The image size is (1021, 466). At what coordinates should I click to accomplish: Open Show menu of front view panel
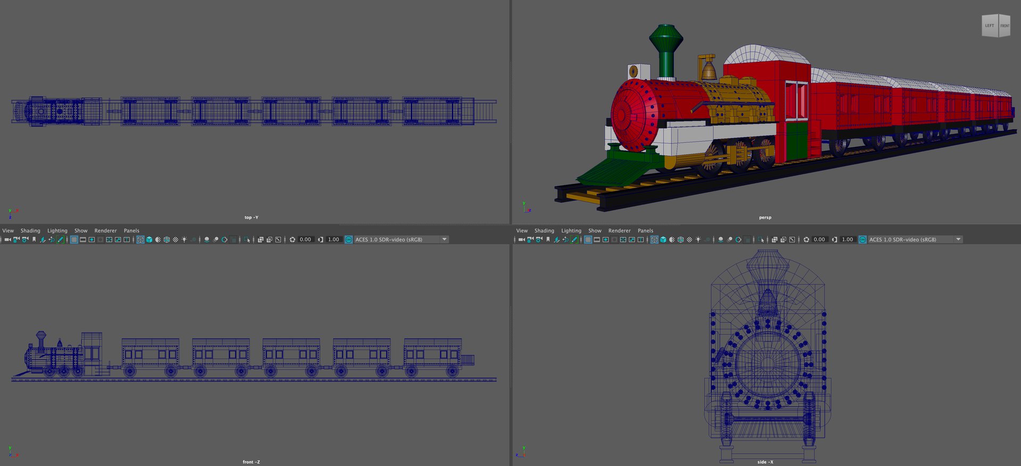pos(81,231)
